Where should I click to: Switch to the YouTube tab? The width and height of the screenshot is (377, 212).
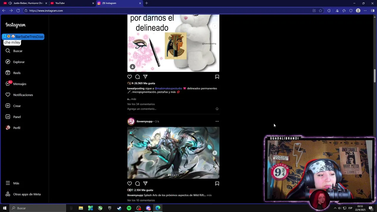point(72,3)
